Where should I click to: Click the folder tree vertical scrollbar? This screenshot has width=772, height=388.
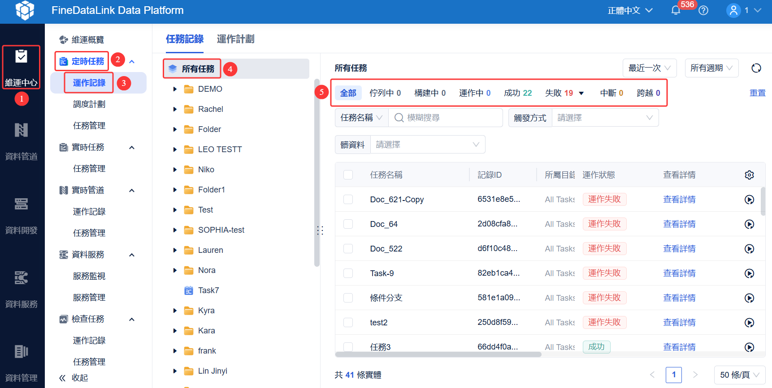click(x=317, y=173)
